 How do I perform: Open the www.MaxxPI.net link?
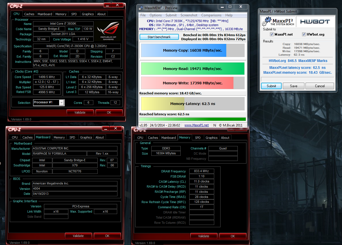pos(196,125)
